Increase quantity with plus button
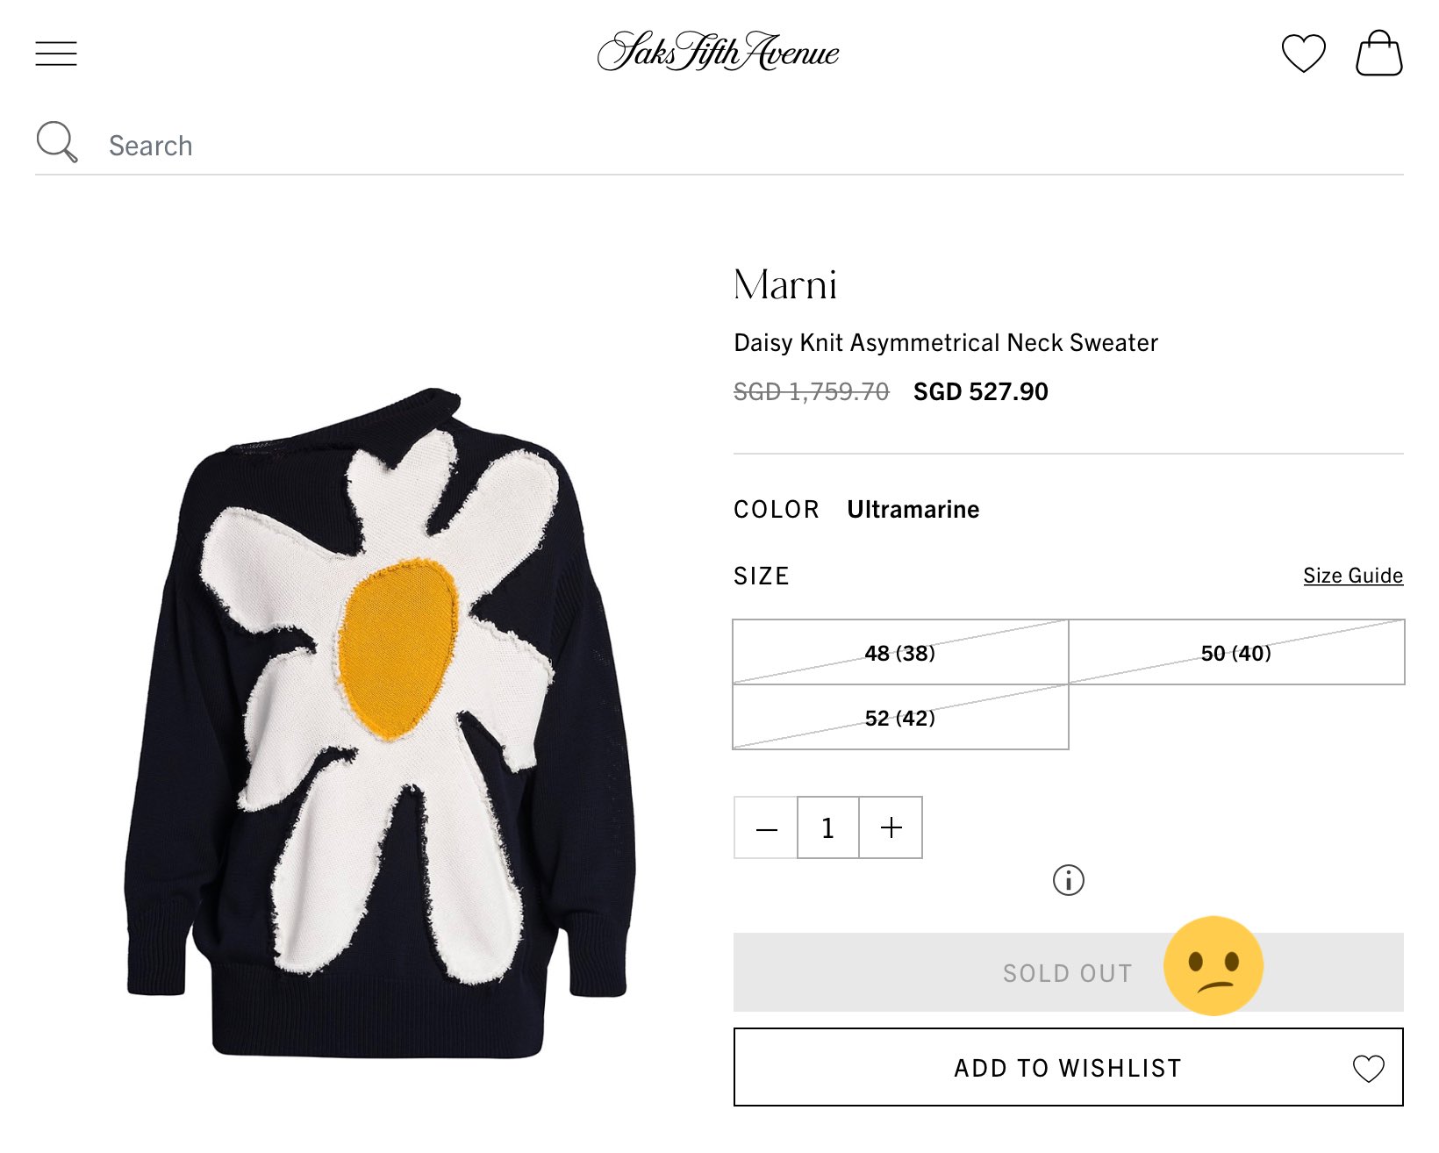The image size is (1439, 1153). coord(891,827)
